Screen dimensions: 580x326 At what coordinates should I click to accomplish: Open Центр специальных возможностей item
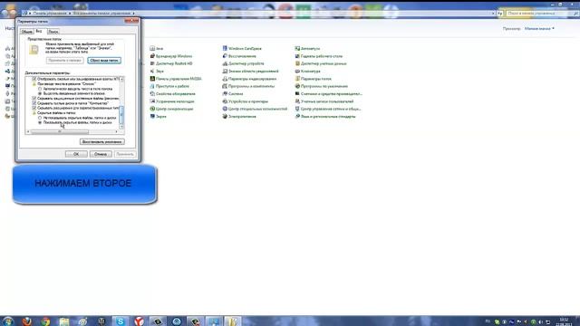click(x=255, y=109)
